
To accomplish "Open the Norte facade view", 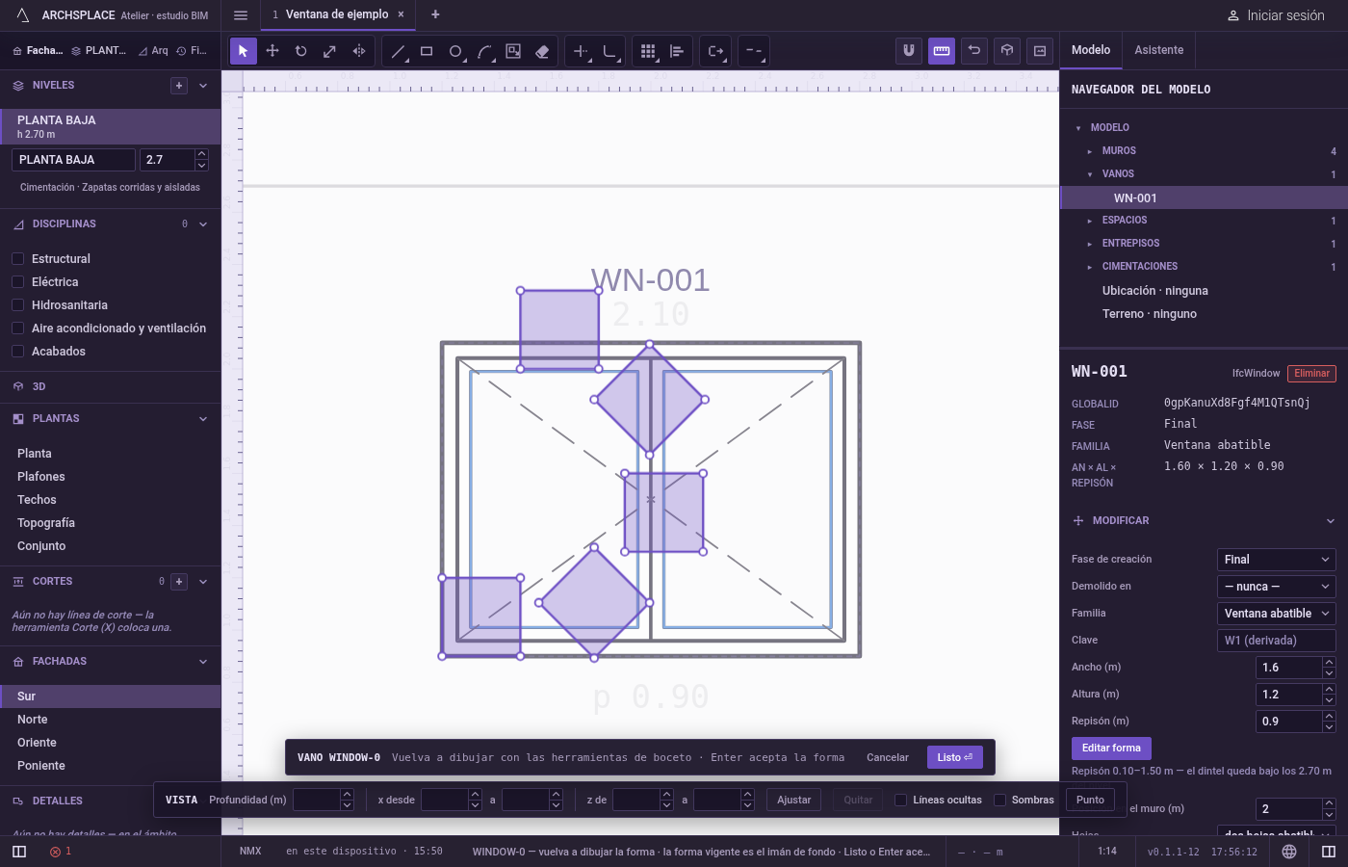I will coord(32,720).
